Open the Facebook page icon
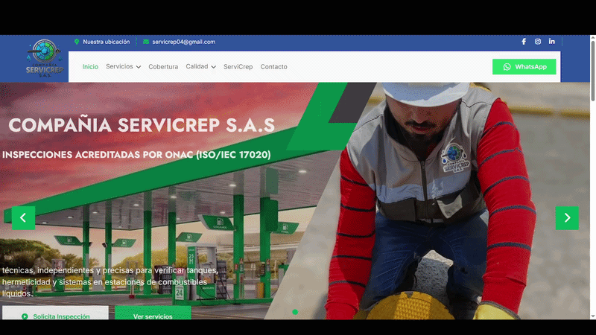This screenshot has width=596, height=335. [x=524, y=42]
